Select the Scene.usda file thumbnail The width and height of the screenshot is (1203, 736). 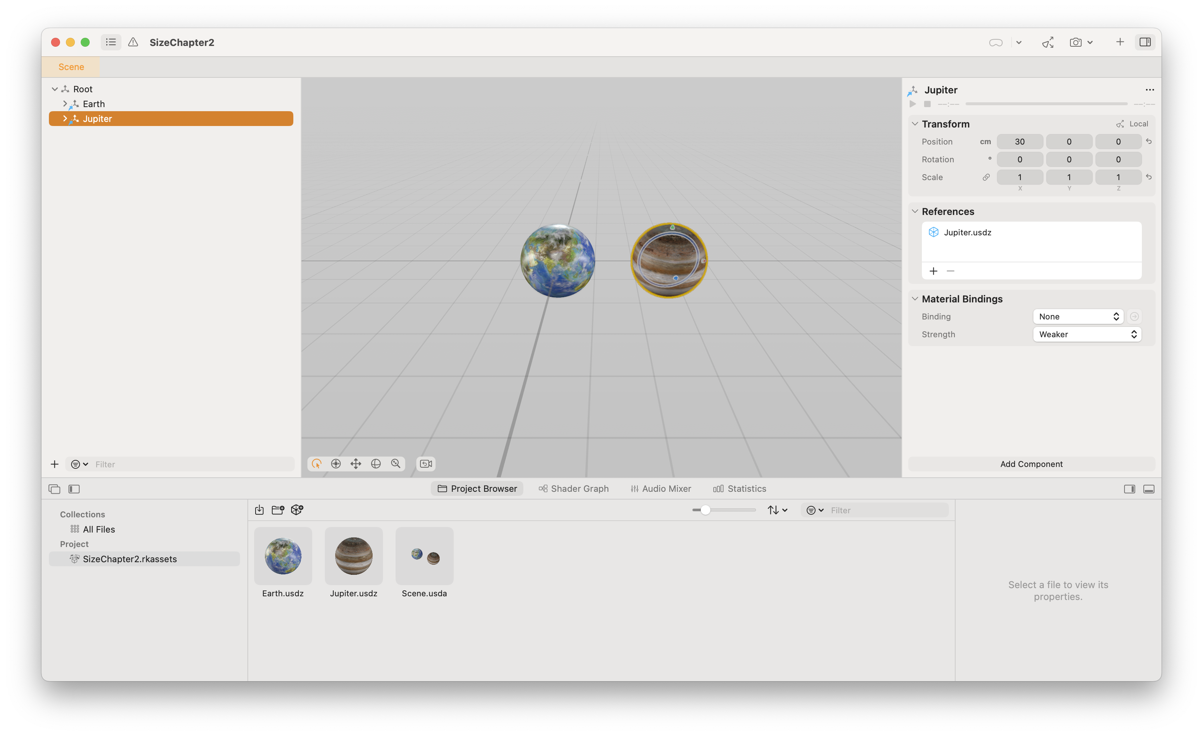click(424, 556)
